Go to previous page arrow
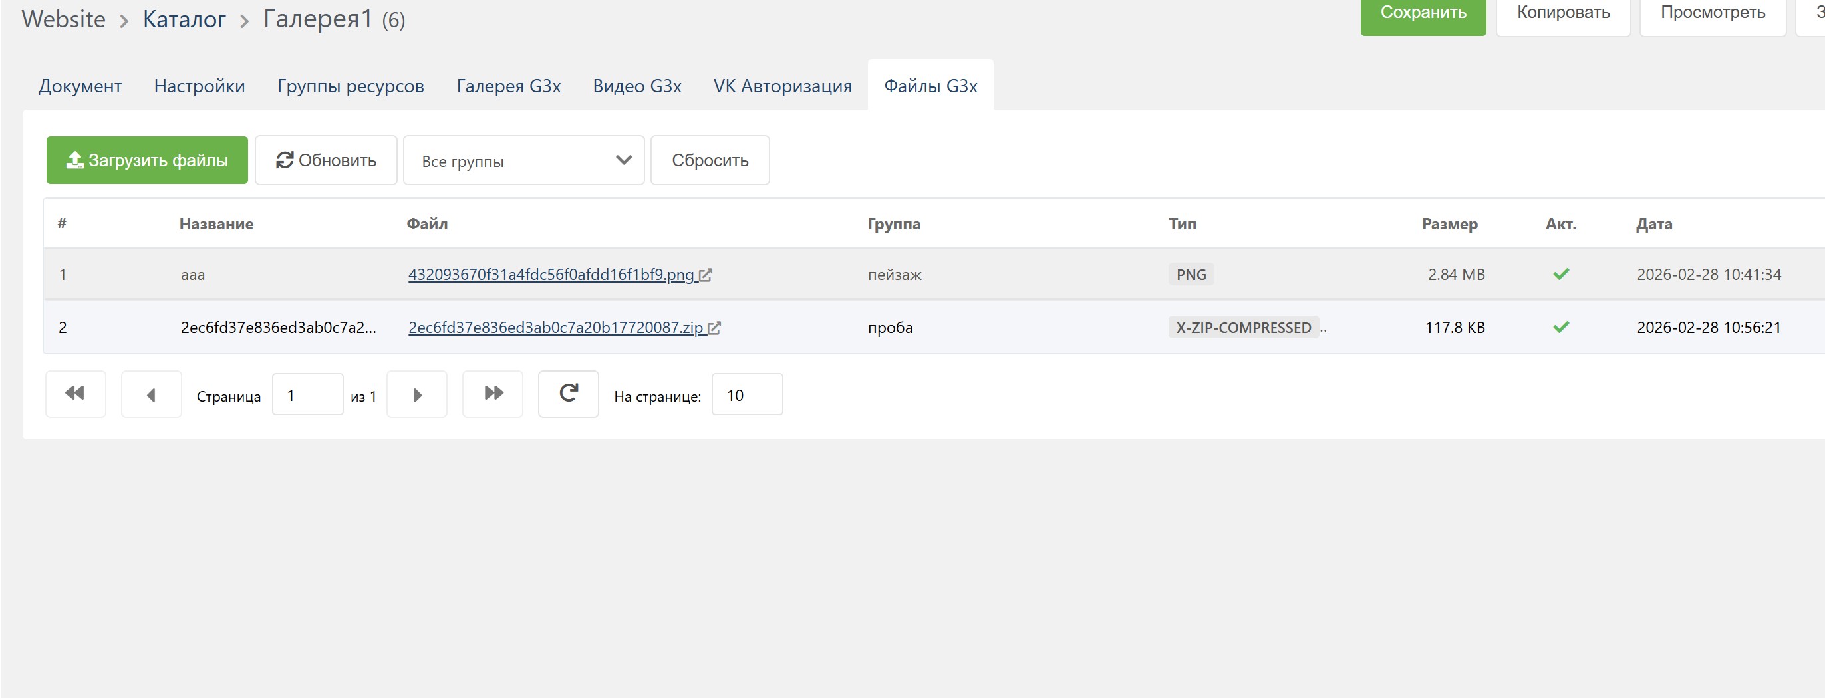 [x=151, y=394]
